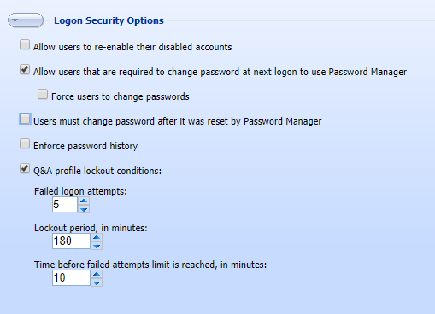Focus the Lockout period field showing 180

[71, 241]
